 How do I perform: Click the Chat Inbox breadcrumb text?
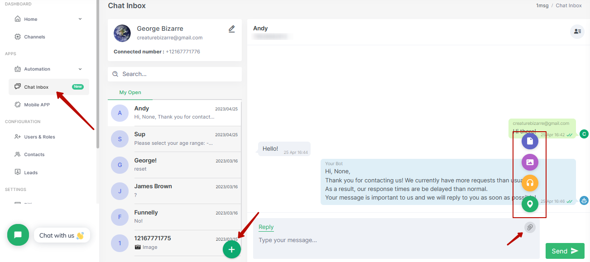click(x=569, y=5)
